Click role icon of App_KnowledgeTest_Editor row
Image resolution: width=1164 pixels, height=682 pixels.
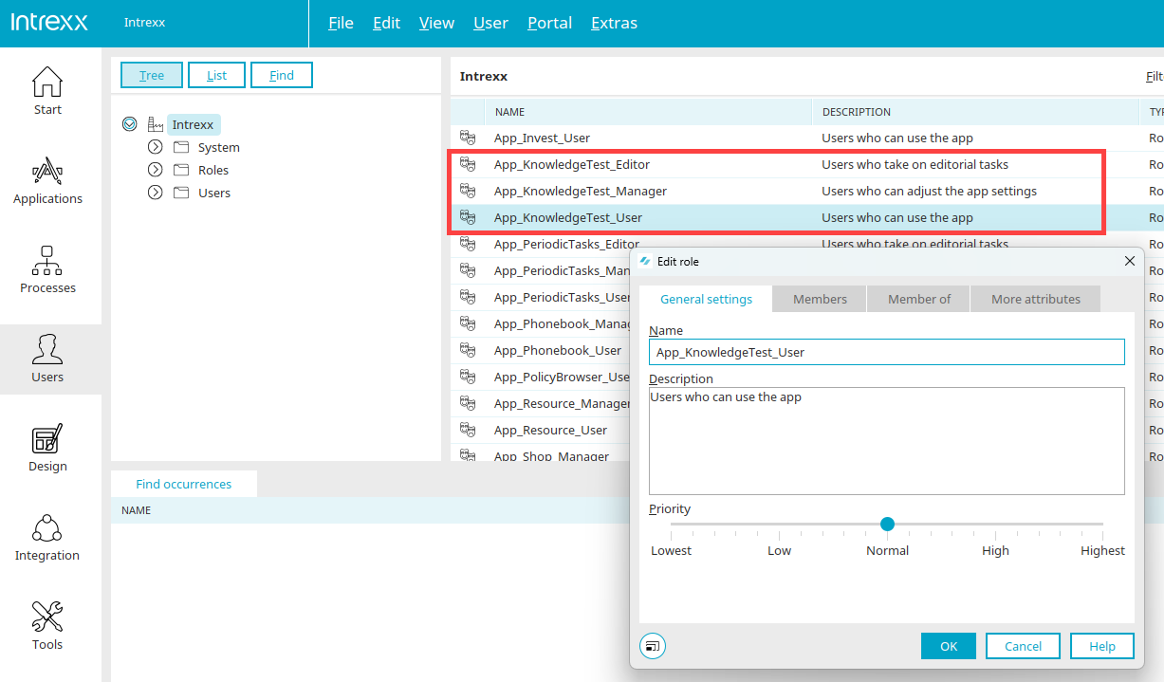pos(468,164)
